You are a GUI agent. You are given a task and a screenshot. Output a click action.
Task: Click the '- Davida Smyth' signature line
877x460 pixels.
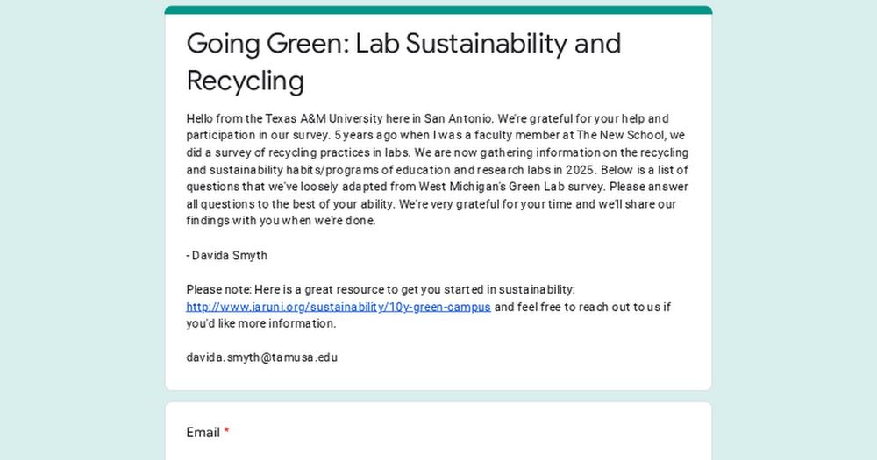(x=227, y=256)
